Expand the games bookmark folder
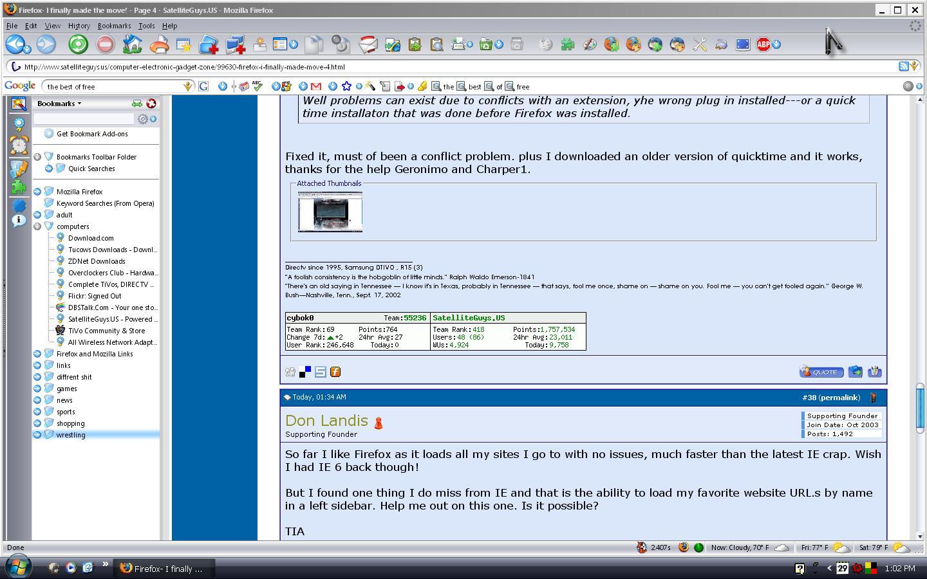 [x=37, y=389]
